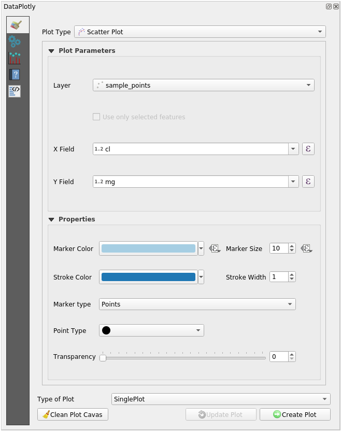This screenshot has width=341, height=432.
Task: Open data-defined override for Marker Color
Action: pyautogui.click(x=214, y=248)
